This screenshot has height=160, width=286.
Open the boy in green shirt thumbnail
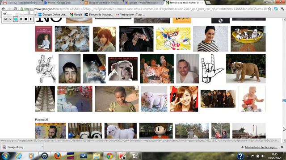pyautogui.click(x=117, y=99)
